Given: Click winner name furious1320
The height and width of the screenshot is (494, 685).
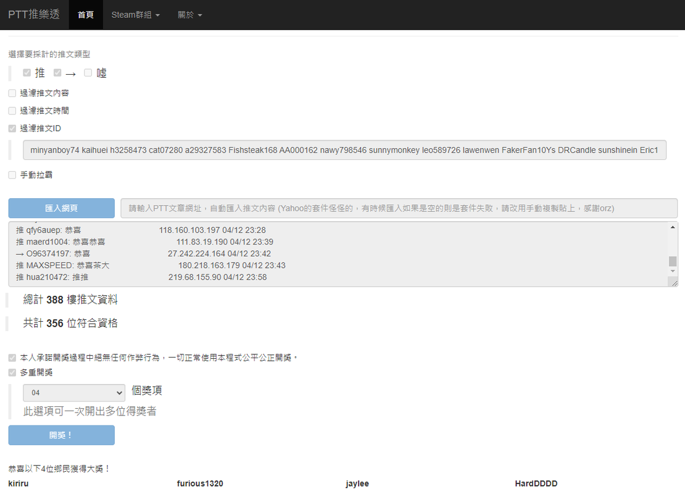Looking at the screenshot, I should pyautogui.click(x=200, y=484).
